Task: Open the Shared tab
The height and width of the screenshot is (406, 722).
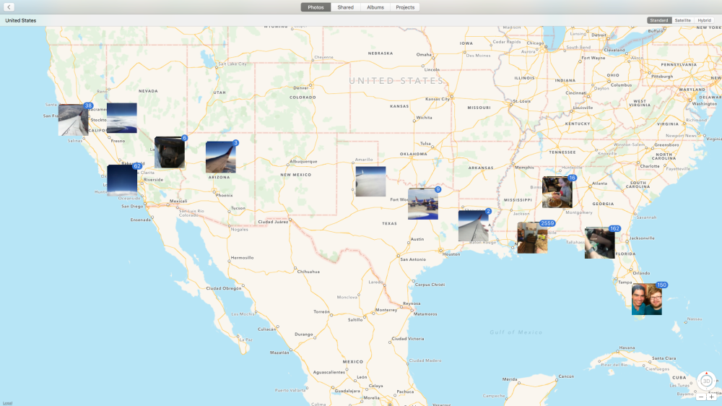Action: (346, 7)
